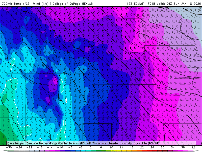Click the 42 value on the color scale
Screen dimensions: 202x152
pos(193,147)
